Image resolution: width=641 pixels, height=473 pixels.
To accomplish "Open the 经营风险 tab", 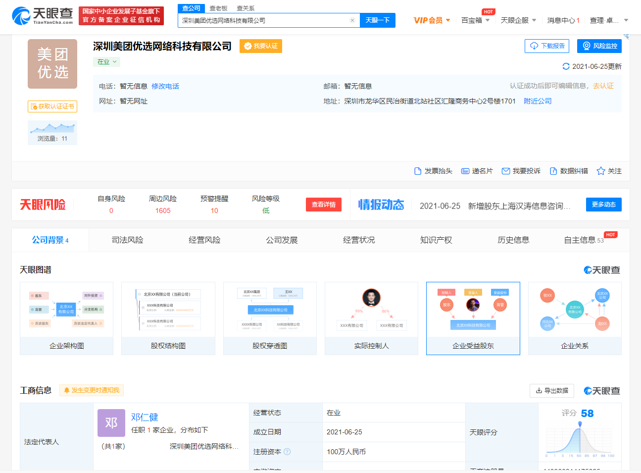I will tap(205, 240).
